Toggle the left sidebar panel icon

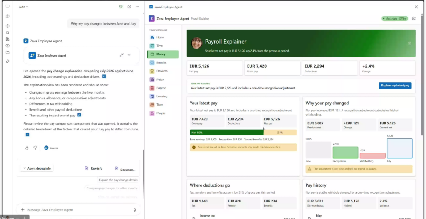click(7, 6)
